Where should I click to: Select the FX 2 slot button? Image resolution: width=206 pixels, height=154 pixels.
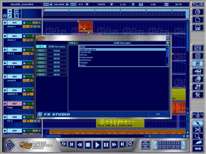(41, 51)
